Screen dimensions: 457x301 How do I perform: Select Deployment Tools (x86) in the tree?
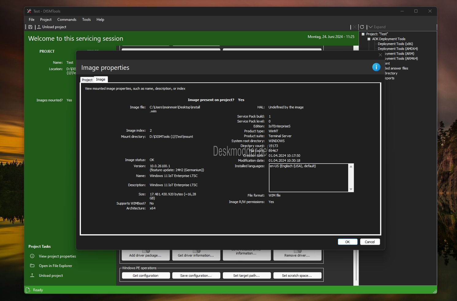coord(395,44)
